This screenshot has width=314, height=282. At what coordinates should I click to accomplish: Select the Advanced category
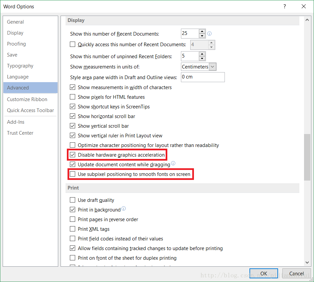coord(31,88)
